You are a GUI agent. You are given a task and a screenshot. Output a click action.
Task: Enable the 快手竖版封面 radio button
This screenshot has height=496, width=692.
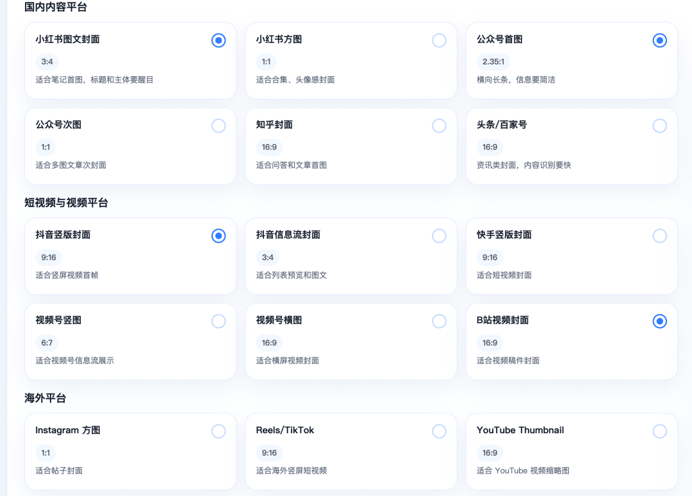[x=660, y=236]
